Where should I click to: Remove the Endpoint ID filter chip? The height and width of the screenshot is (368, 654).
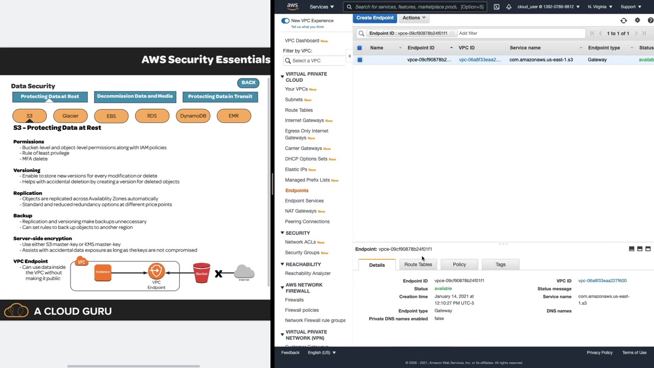452,33
